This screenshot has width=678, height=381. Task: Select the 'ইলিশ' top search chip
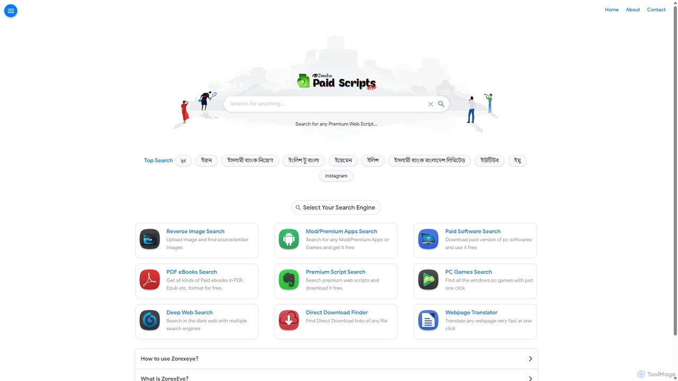click(x=373, y=160)
